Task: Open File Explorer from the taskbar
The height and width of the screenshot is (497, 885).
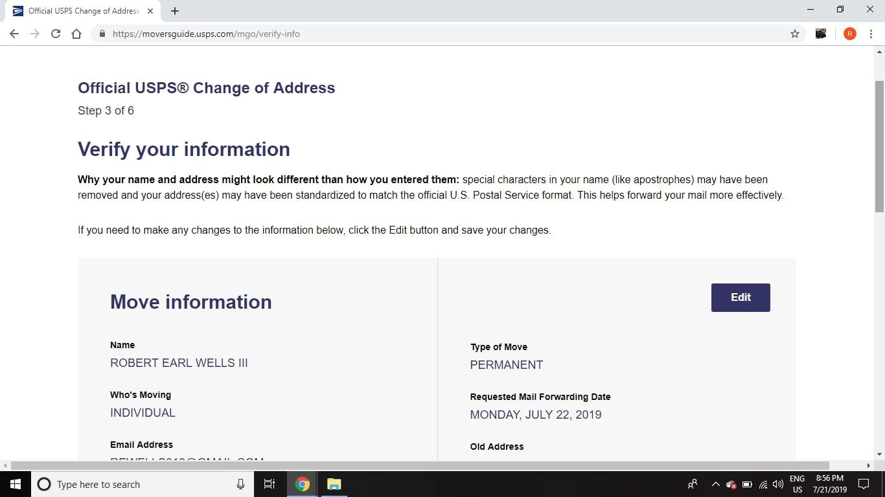Action: click(x=334, y=484)
